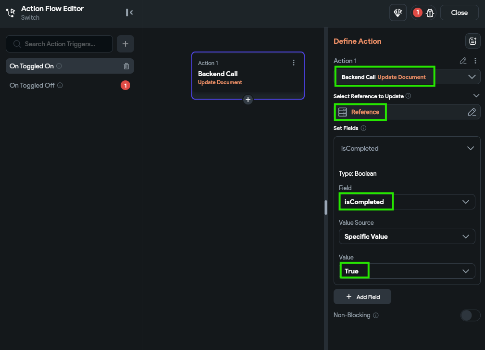
Task: Show info for Set Fields
Action: coord(363,128)
